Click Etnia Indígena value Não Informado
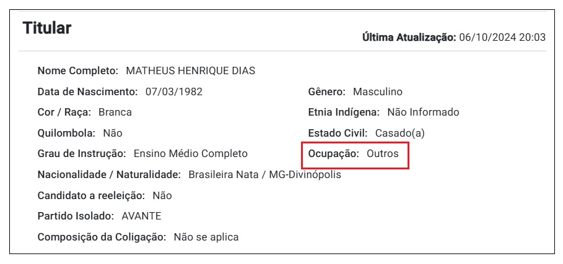Viewport: 563px width, 264px height. coord(423,112)
